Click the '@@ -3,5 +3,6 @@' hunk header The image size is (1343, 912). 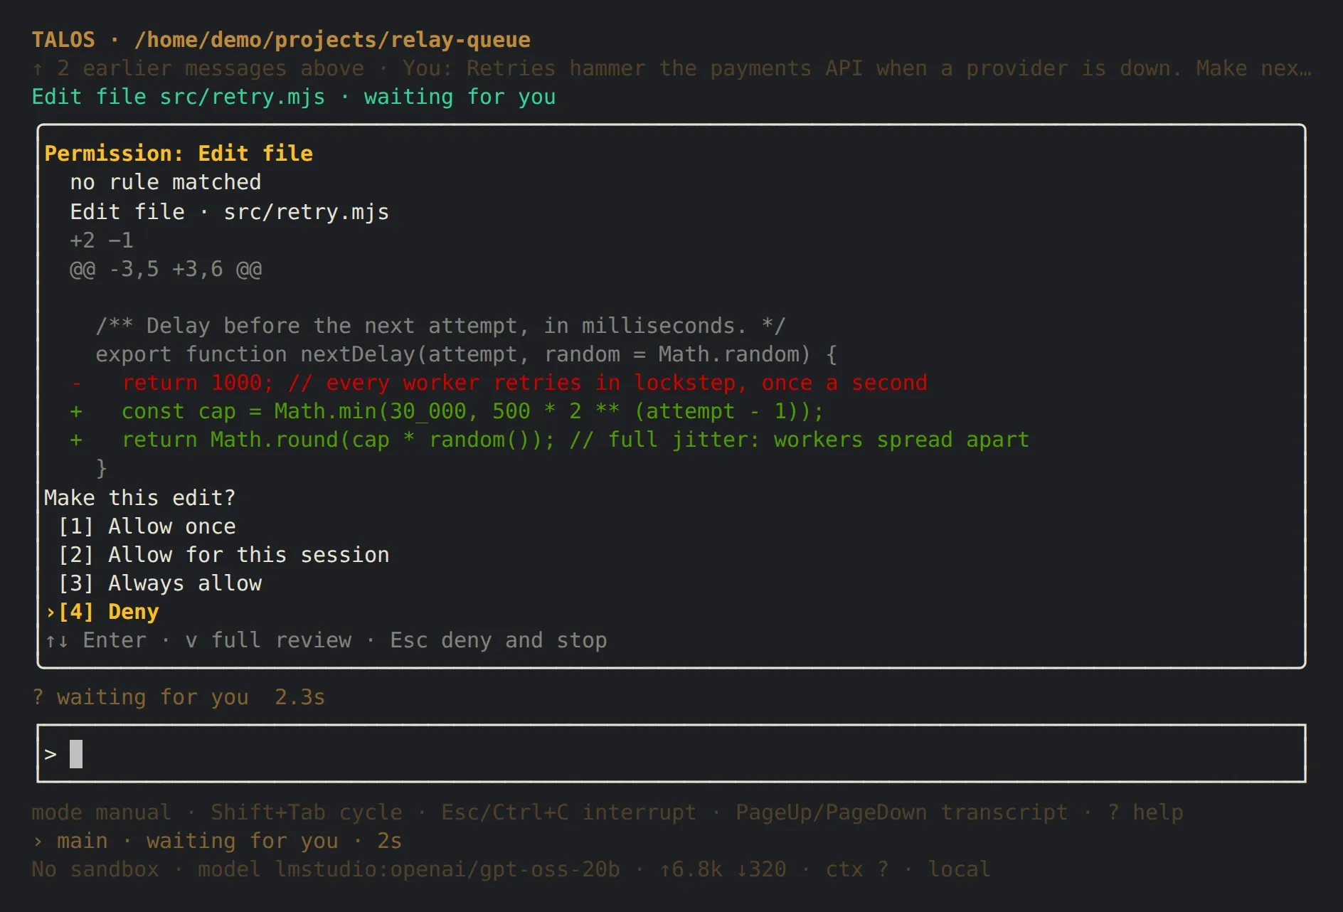pos(166,269)
